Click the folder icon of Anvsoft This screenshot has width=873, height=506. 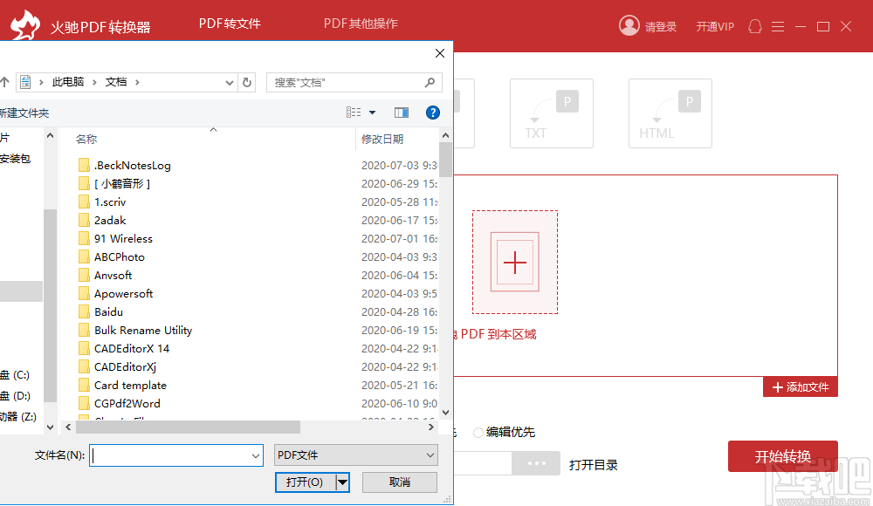(84, 275)
